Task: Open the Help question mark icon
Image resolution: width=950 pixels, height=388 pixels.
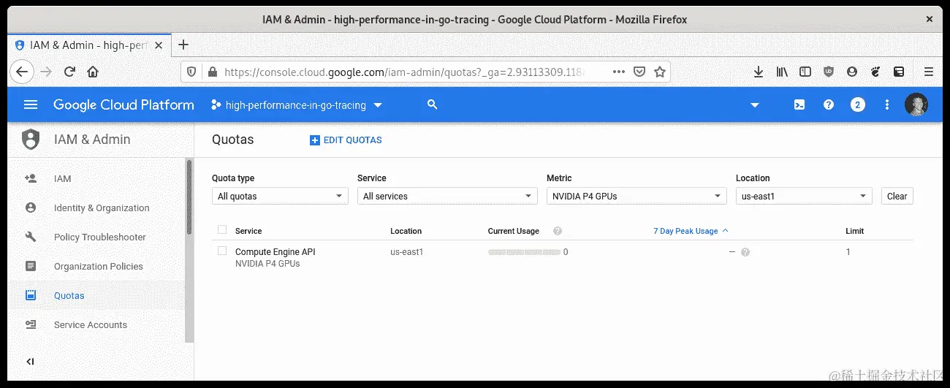Action: pos(829,104)
